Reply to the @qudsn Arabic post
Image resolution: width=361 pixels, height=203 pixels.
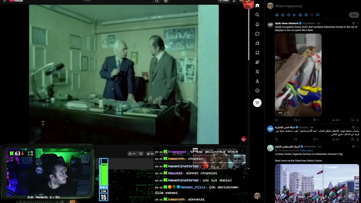click(276, 139)
